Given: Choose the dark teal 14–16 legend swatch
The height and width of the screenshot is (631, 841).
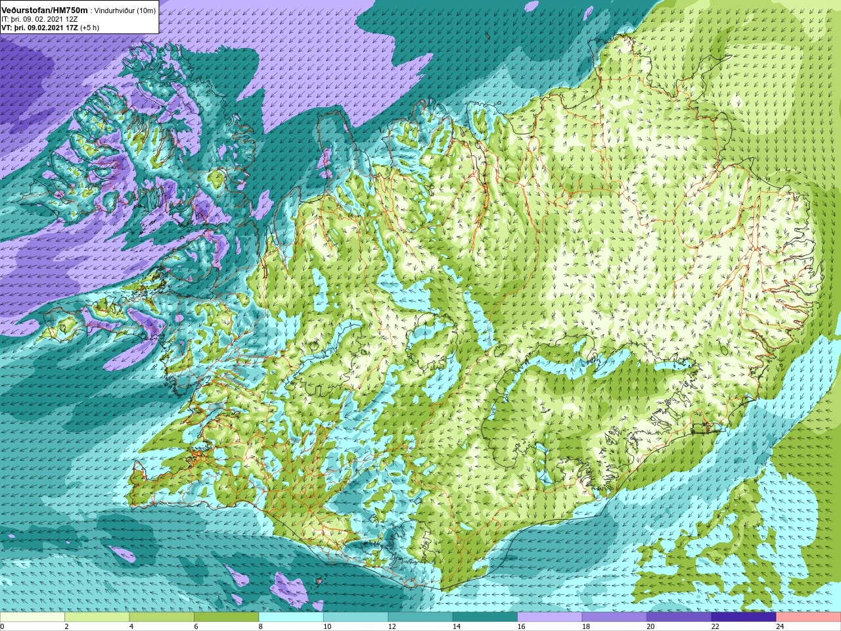Looking at the screenshot, I should coord(485,617).
